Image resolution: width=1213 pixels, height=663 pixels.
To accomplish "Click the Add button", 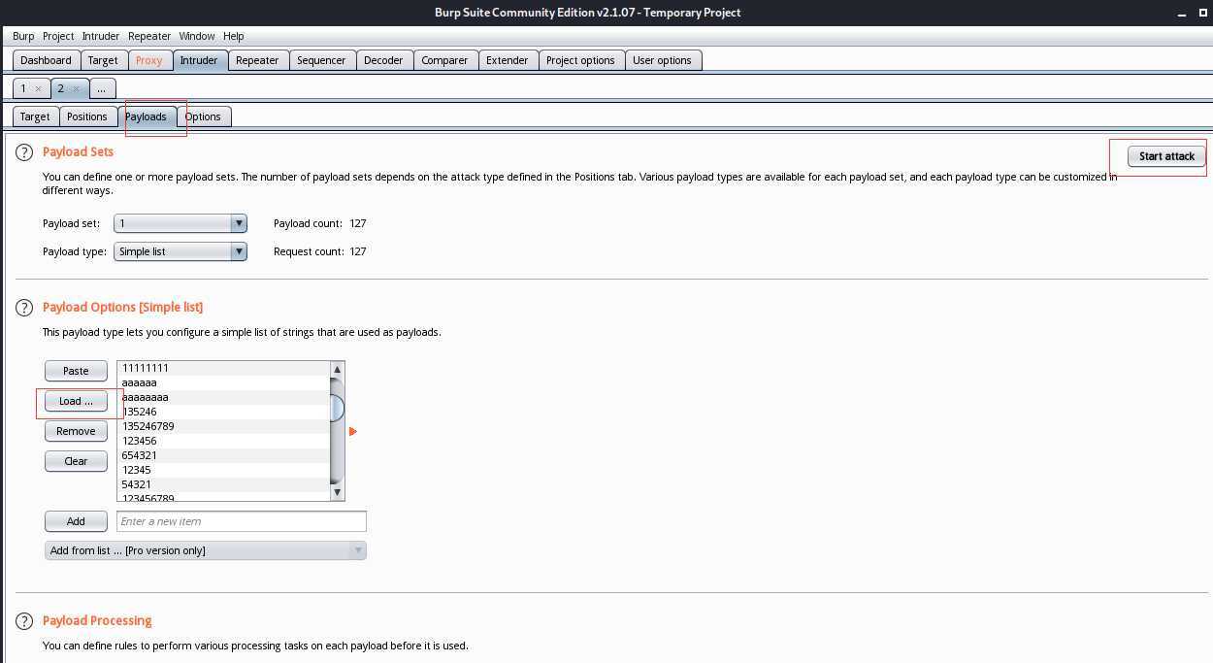I will [x=76, y=521].
